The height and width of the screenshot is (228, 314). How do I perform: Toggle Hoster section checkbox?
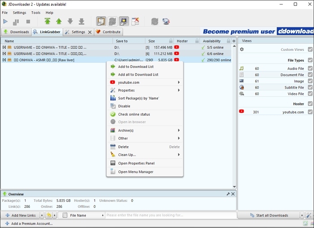click(x=310, y=103)
